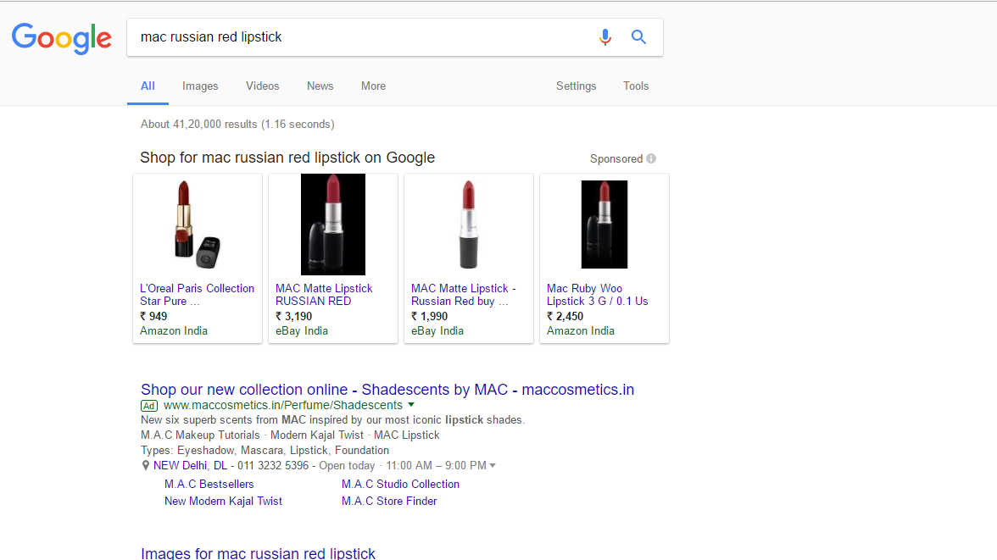Expand the ad URL dropdown arrow
The height and width of the screenshot is (560, 997).
411,405
